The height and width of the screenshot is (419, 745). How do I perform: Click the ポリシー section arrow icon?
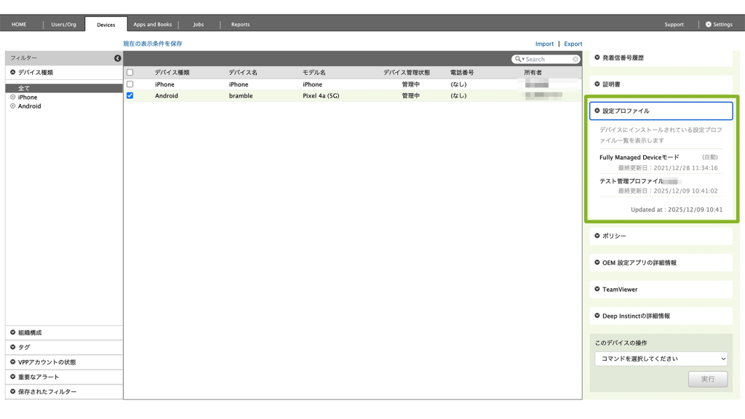(x=597, y=236)
